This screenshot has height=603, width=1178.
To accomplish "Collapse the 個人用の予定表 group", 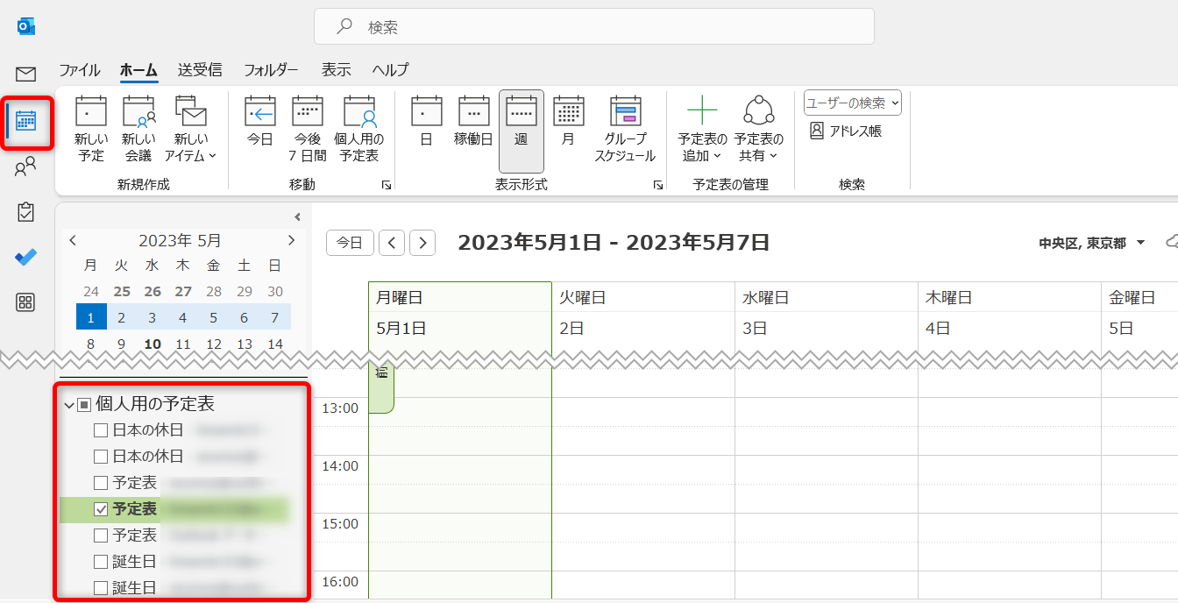I will point(69,405).
